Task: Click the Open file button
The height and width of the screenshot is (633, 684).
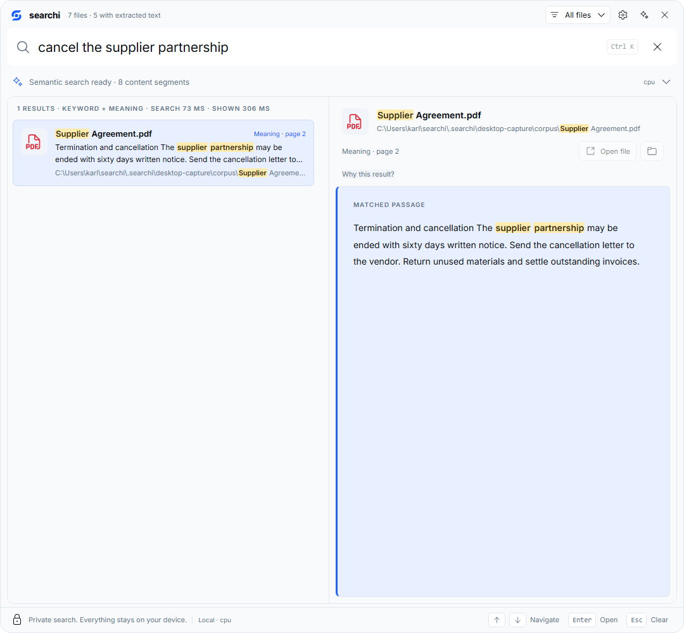Action: [x=607, y=151]
